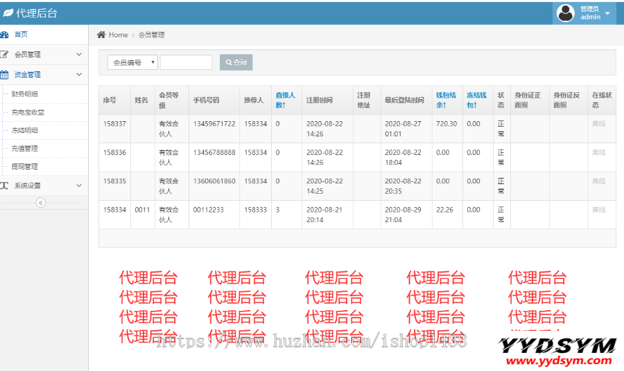Open the 会员编号 search field dropdown
624x371 pixels.
point(132,62)
